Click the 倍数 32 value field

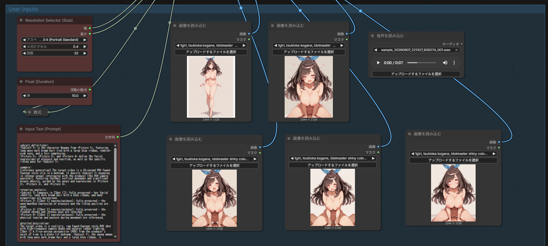pyautogui.click(x=54, y=53)
